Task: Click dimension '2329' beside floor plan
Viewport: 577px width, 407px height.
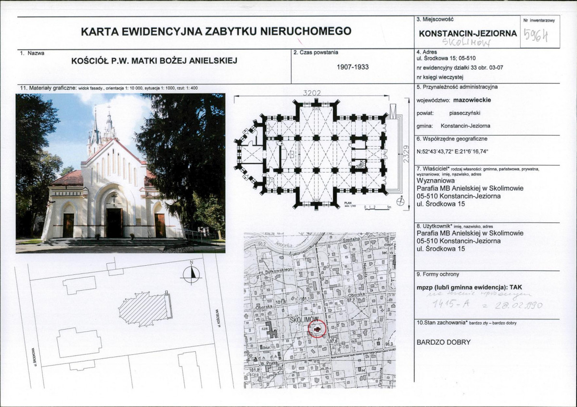Action: tap(406, 154)
